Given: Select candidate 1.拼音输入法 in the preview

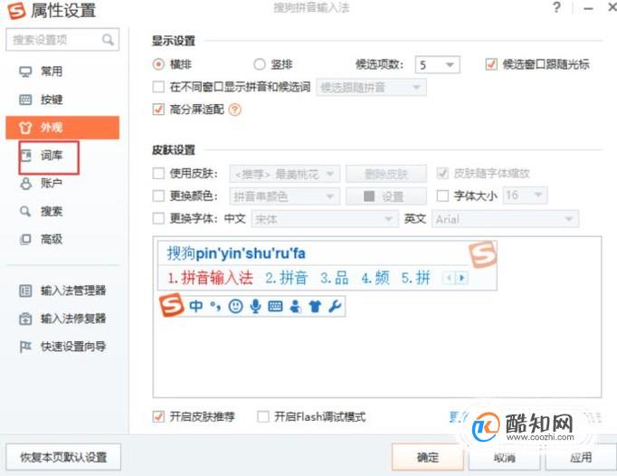Looking at the screenshot, I should (211, 278).
